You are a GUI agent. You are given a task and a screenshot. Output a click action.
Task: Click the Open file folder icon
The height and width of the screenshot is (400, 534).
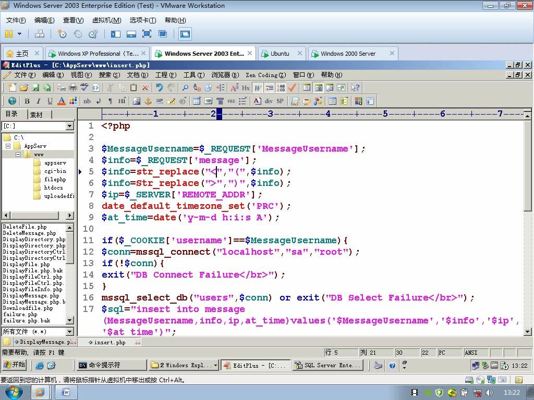(23, 87)
